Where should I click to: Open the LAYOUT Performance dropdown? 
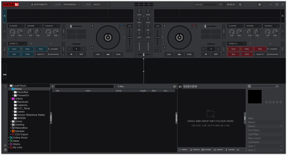pyautogui.click(x=72, y=4)
